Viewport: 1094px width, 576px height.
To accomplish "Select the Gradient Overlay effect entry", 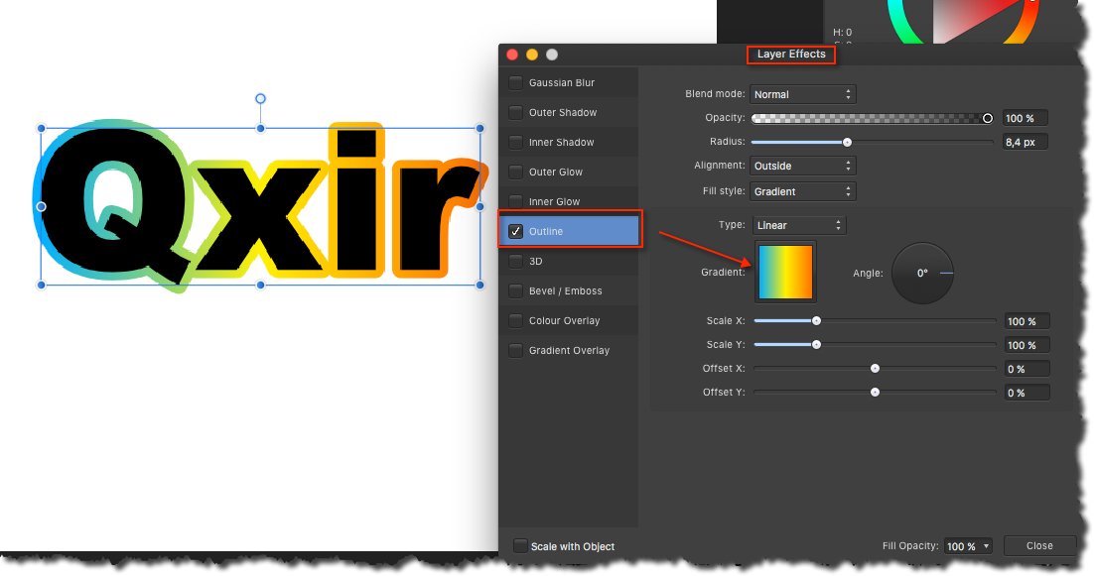I will 569,351.
